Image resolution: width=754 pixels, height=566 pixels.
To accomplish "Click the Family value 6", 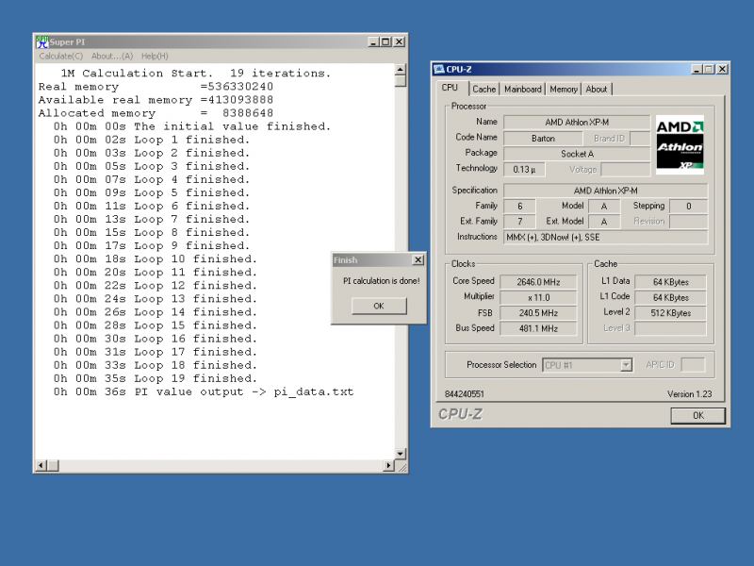I will coord(519,206).
